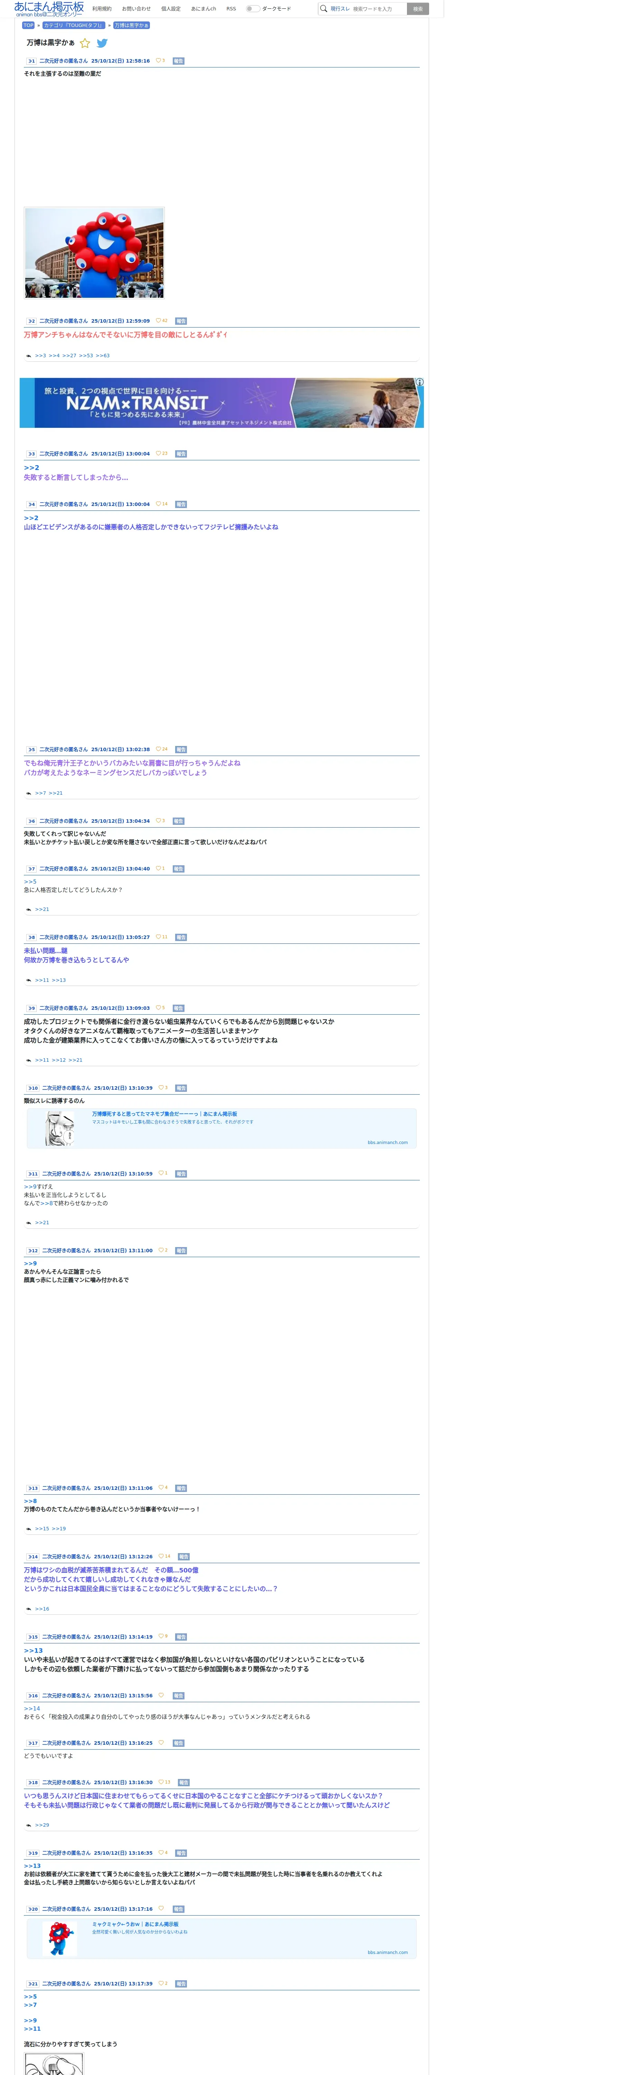Report post 21 with the 報告 button

181,1984
